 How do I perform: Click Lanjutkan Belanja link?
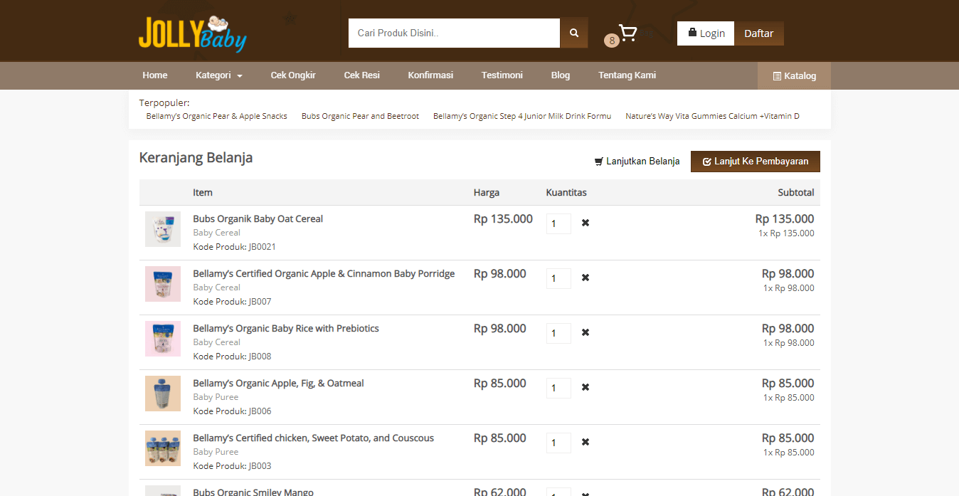coord(637,162)
